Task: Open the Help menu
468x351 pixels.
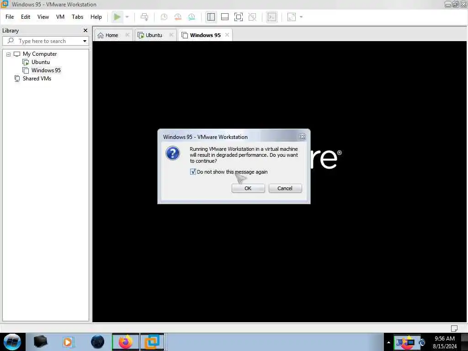Action: (x=96, y=17)
